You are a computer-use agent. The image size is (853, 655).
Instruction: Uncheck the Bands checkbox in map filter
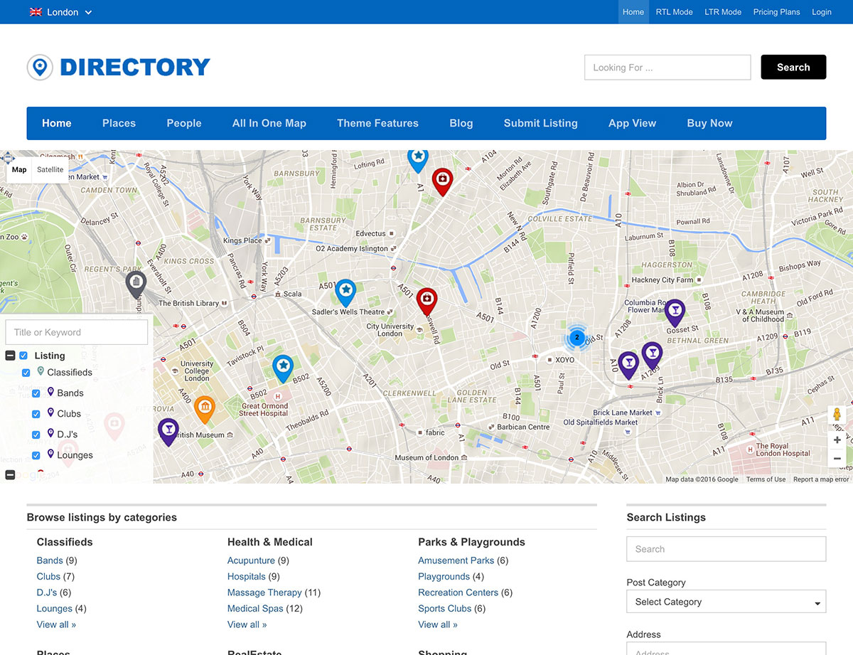pyautogui.click(x=36, y=393)
